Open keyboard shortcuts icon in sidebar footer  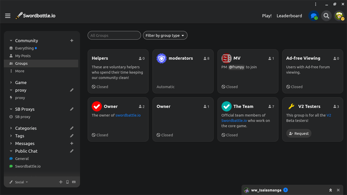74,182
